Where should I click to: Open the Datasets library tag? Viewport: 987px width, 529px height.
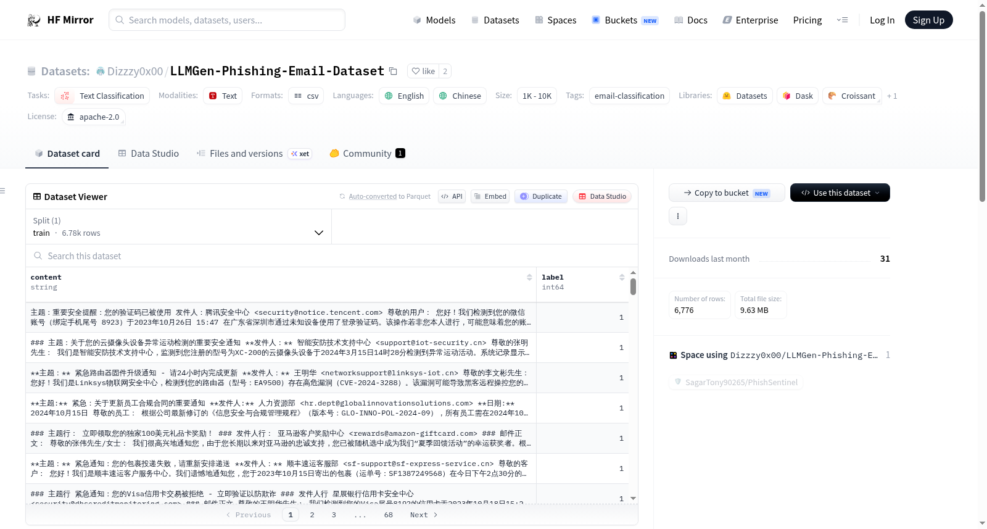pos(745,96)
